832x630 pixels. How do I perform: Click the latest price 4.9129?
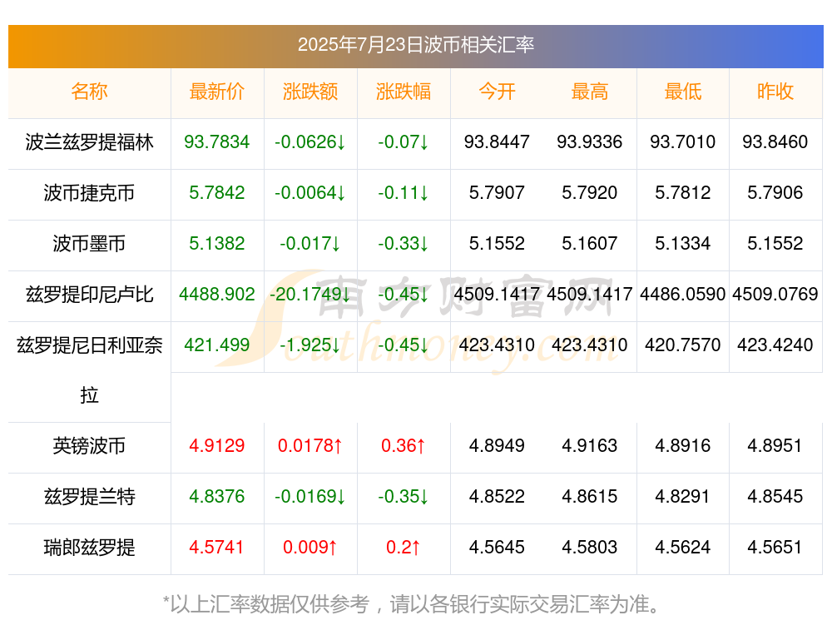[x=217, y=446]
